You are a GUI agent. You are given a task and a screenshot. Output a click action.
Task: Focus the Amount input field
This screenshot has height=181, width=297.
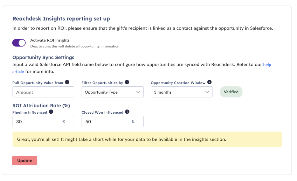pyautogui.click(x=43, y=92)
